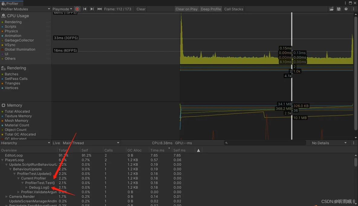Toggle Batches series visibility

tap(2, 74)
